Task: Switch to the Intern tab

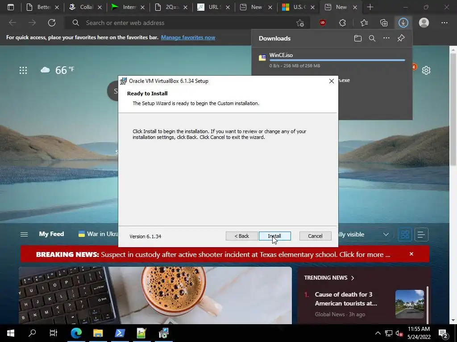Action: [x=129, y=7]
